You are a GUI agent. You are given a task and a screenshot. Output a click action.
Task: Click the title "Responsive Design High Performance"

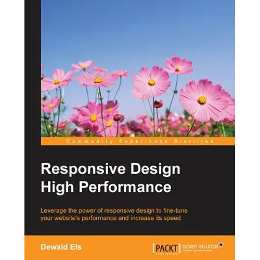[x=111, y=178]
